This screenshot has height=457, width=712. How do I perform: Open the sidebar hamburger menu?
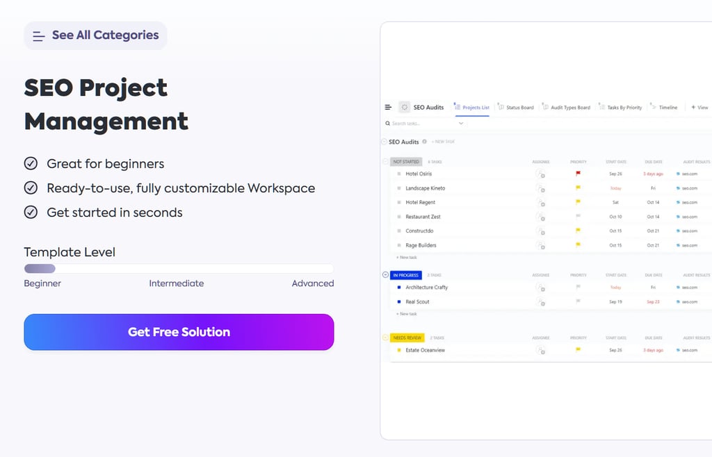coord(388,107)
